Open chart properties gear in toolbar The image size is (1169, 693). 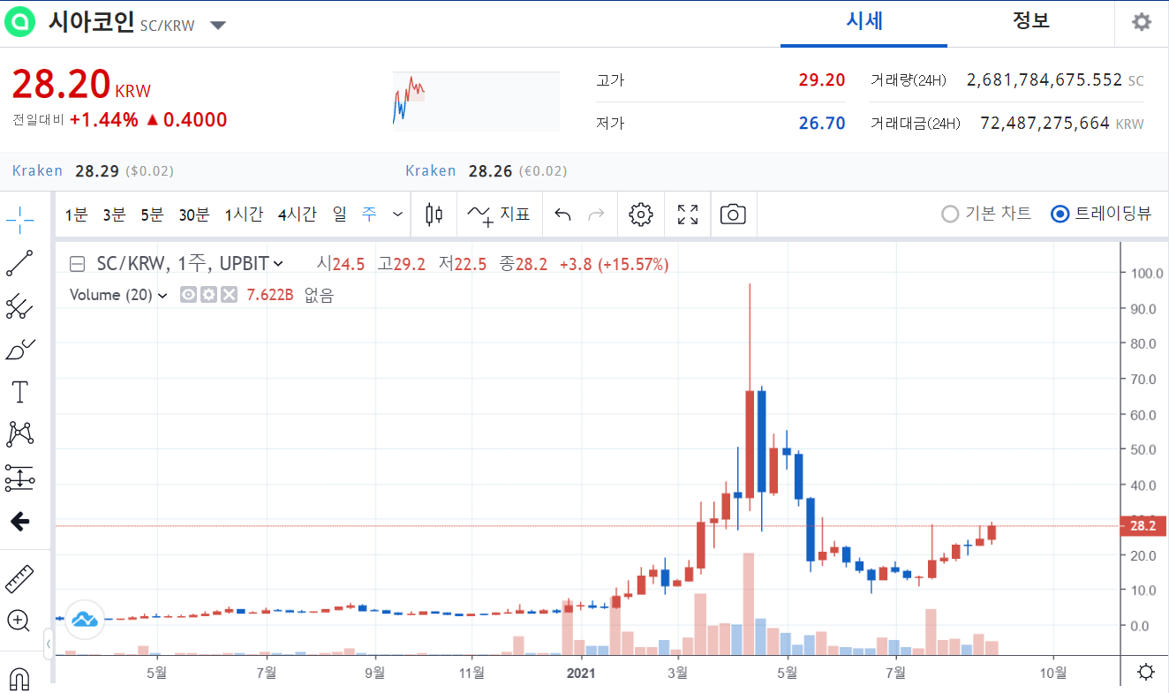click(641, 214)
